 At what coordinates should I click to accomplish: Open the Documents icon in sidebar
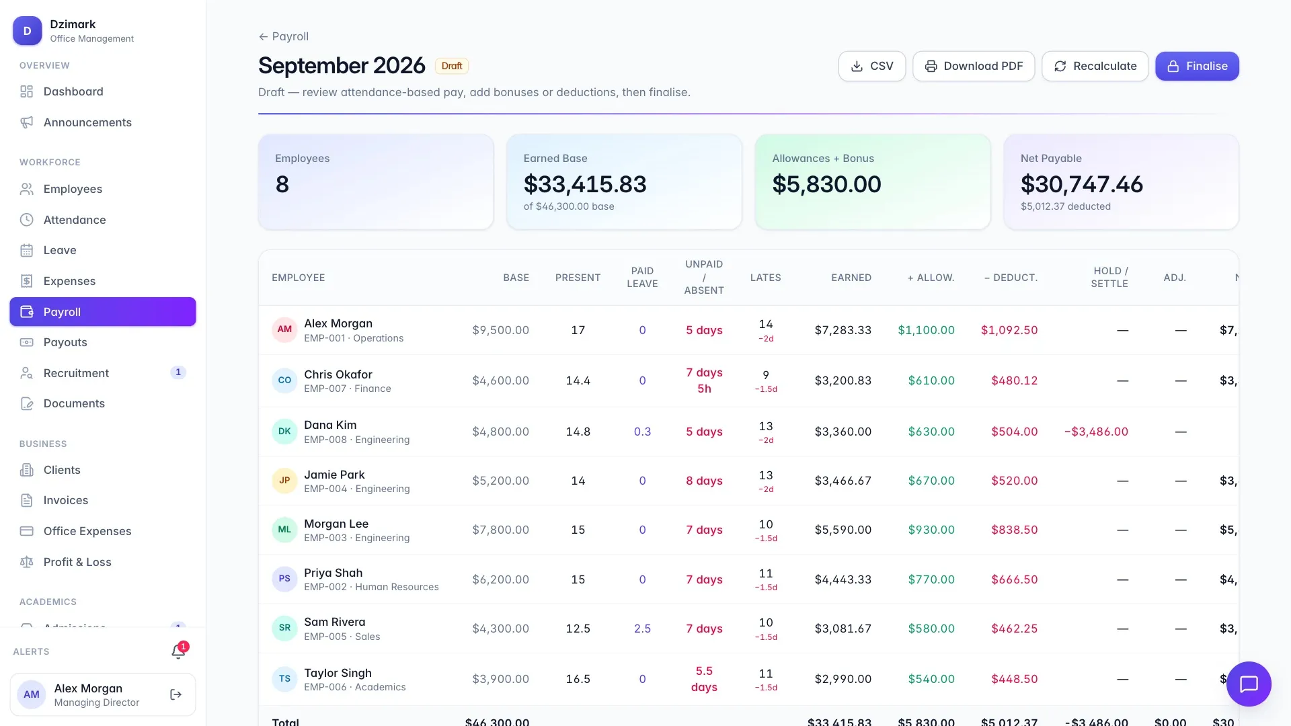[26, 403]
